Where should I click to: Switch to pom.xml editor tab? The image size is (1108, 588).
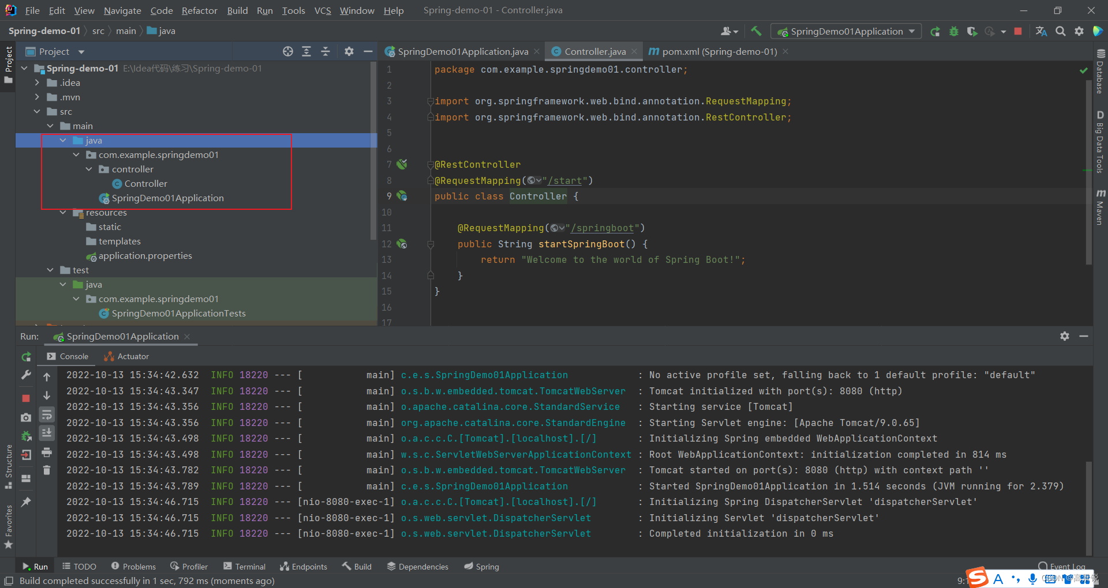(x=718, y=51)
